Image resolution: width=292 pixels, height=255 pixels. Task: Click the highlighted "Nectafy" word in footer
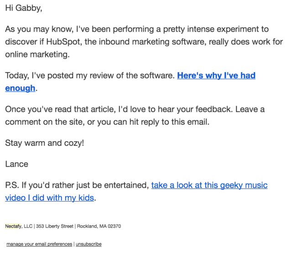point(13,226)
